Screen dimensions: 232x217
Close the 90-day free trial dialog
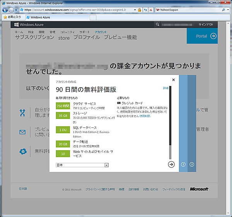point(173,80)
